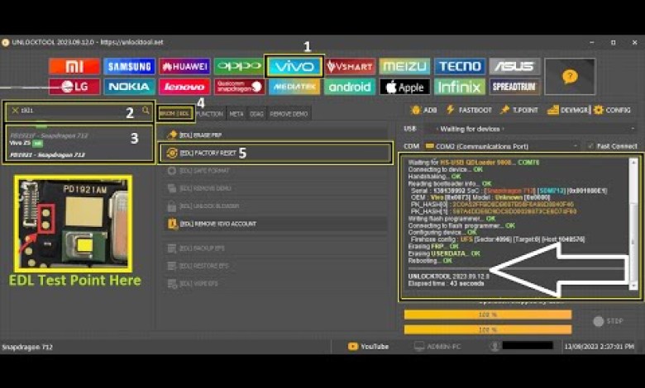Open the Huawei brand section

point(184,66)
